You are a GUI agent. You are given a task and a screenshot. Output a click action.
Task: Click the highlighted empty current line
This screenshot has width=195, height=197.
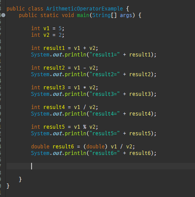pyautogui.click(x=101, y=166)
